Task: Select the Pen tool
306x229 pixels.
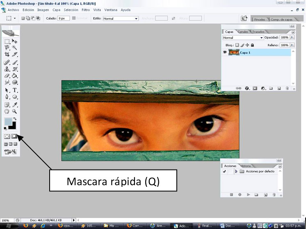Action: click(x=7, y=97)
